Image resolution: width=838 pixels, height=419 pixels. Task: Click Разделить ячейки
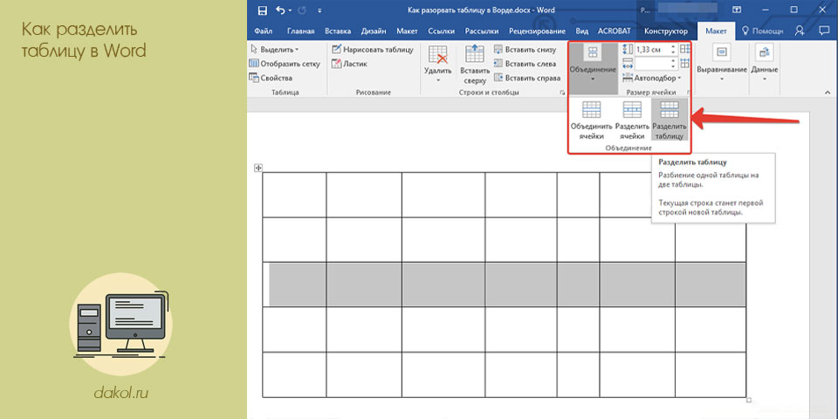point(632,120)
